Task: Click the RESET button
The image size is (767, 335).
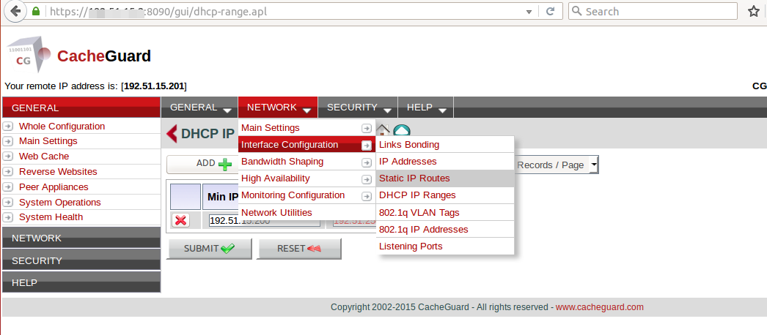Action: coord(299,249)
